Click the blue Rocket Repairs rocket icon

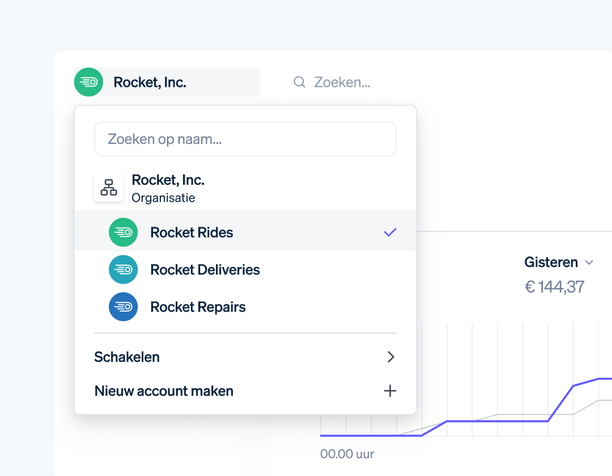click(123, 307)
